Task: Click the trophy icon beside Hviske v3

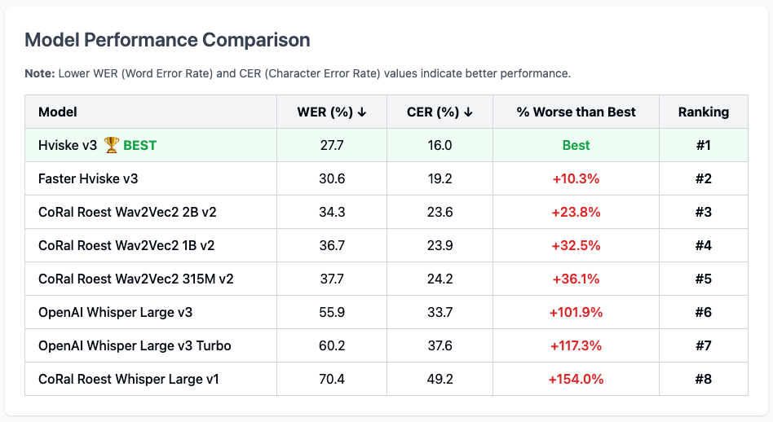Action: (x=112, y=146)
